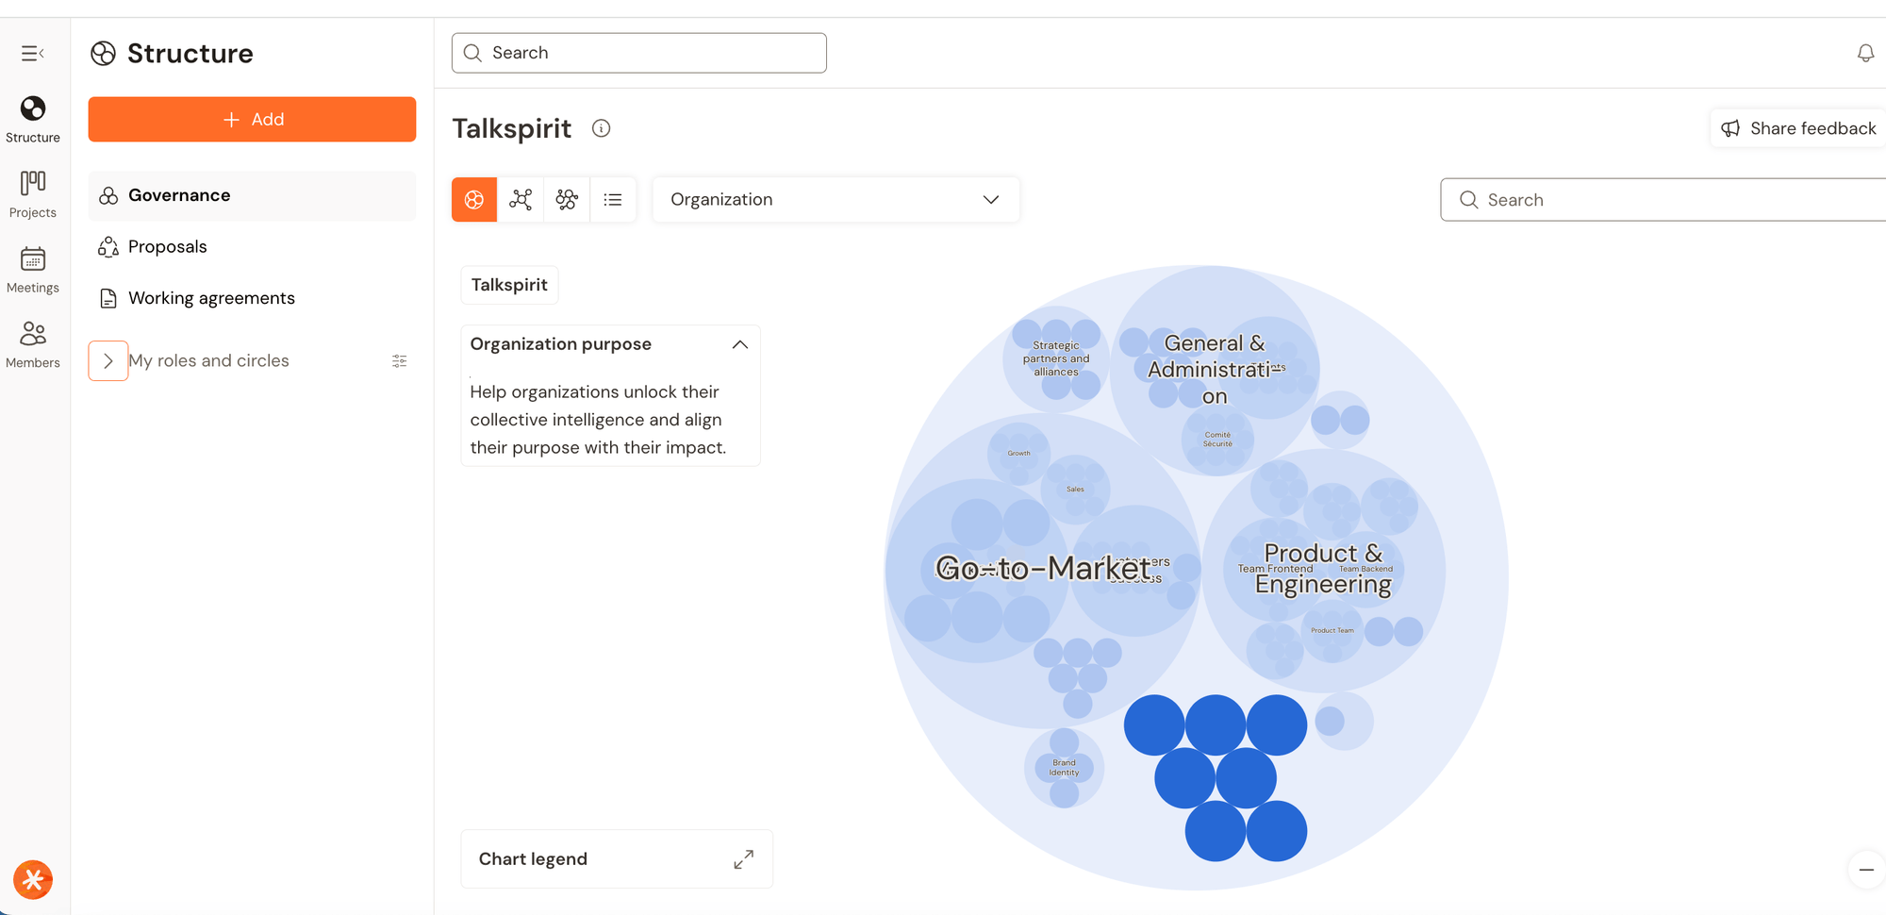
Task: Expand the Chart legend
Action: pos(743,858)
